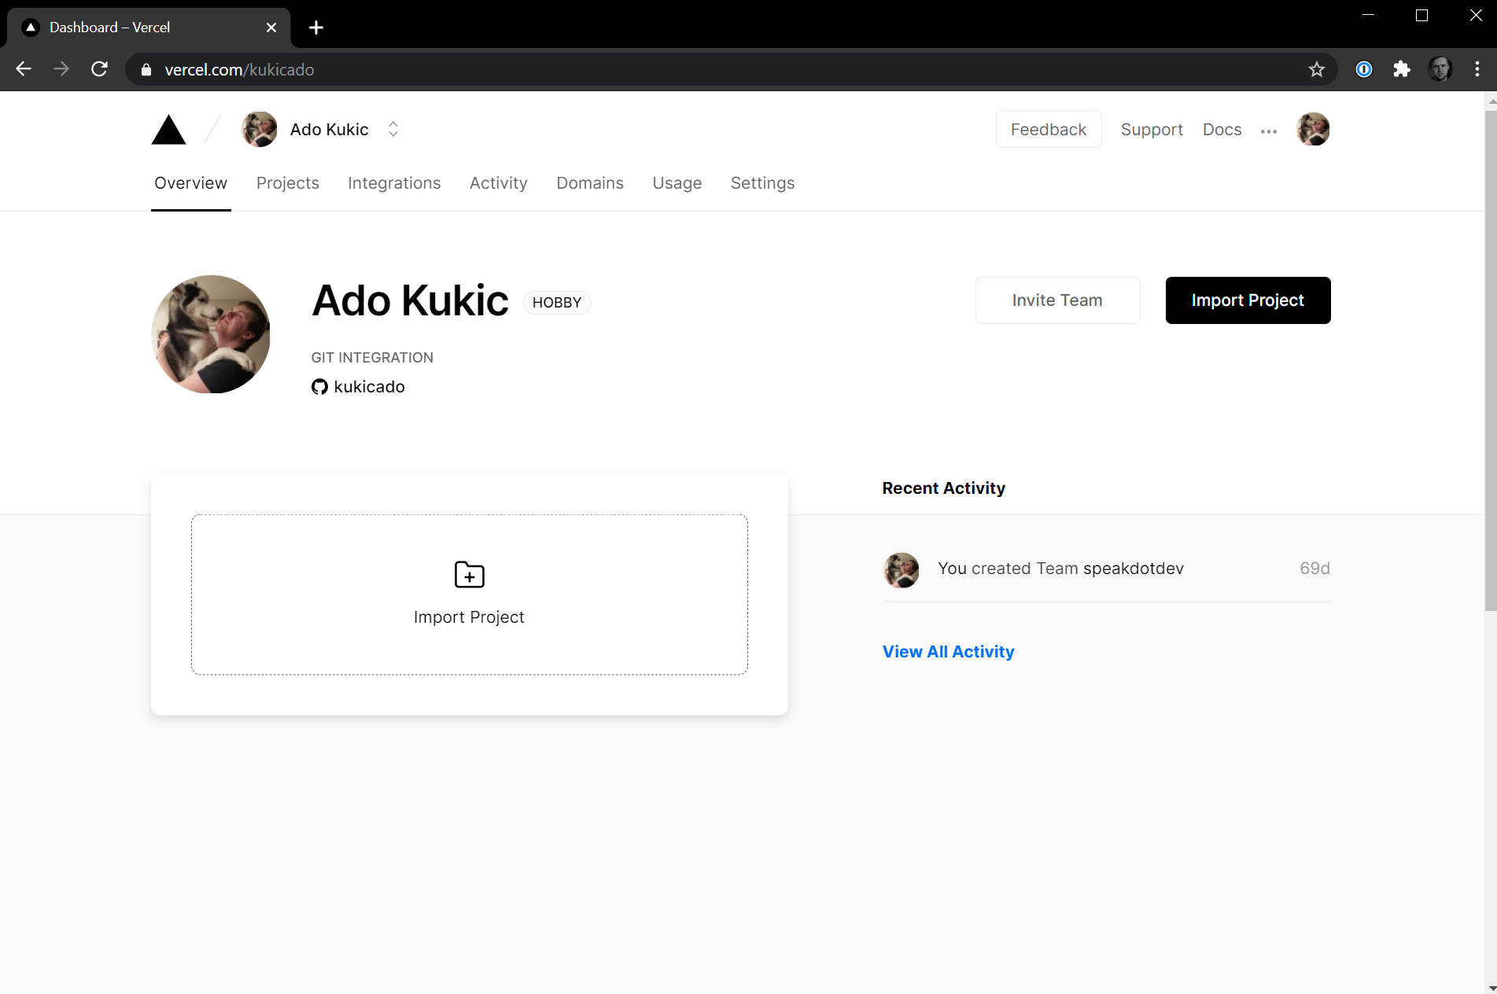Bookmark the page with the star icon

(1316, 69)
